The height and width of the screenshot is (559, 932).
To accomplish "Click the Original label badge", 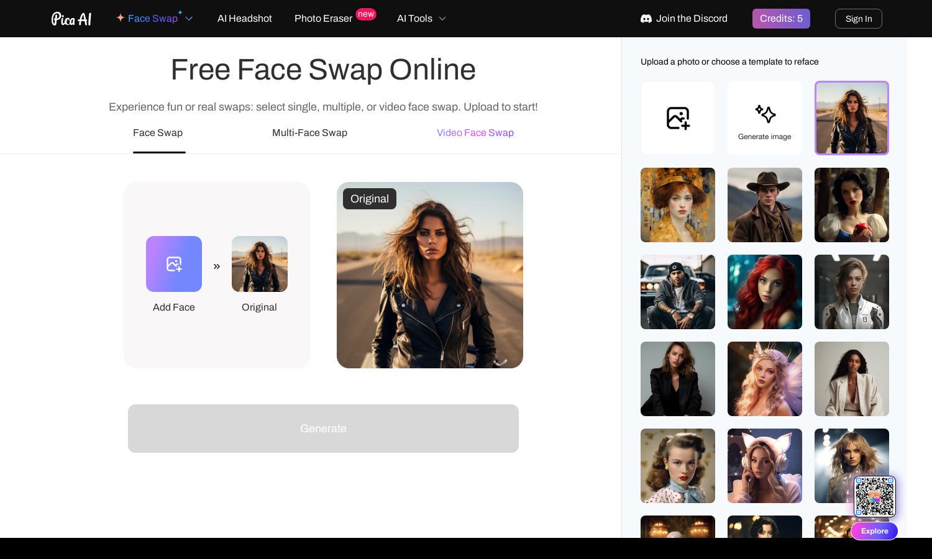I will point(370,199).
